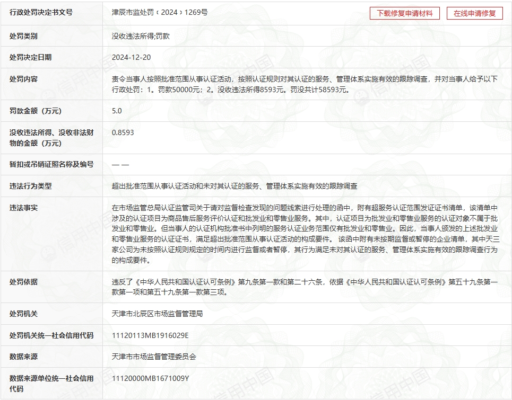Open the 在线申请修复 online repair application
Viewport: 512px width, 400px height.
pos(474,13)
